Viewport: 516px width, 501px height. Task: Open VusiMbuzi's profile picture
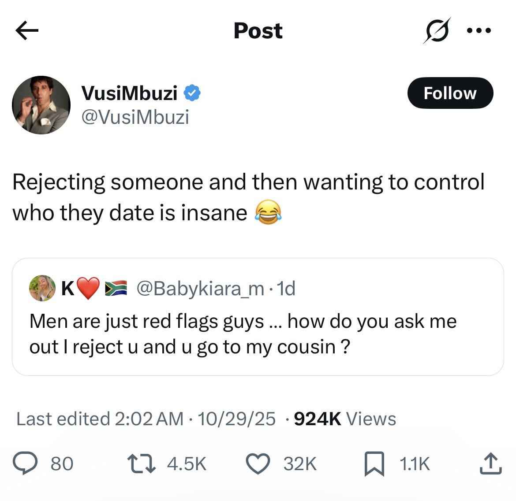click(x=41, y=105)
